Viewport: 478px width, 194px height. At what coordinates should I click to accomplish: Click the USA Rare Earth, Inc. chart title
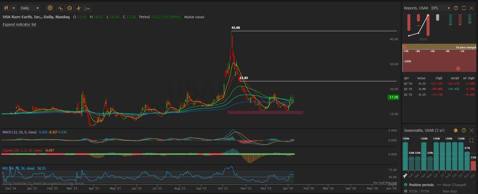click(36, 17)
